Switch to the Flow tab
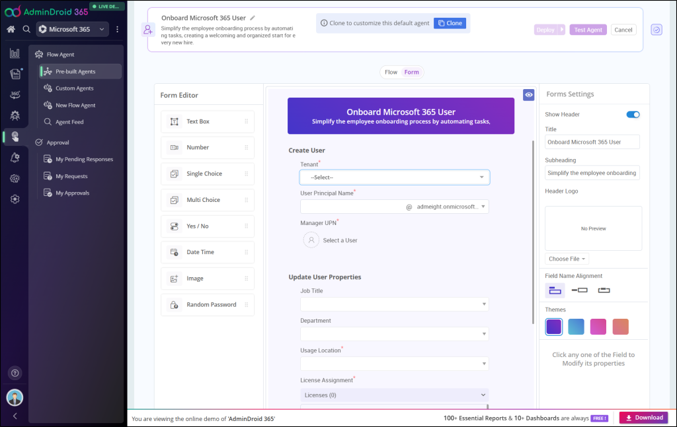This screenshot has width=677, height=427. 391,72
